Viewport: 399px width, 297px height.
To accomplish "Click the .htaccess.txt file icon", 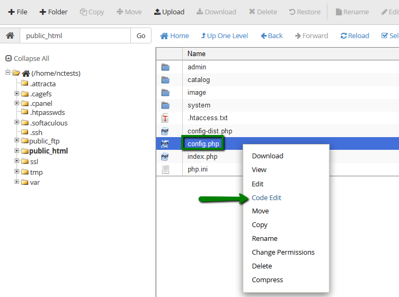I will coord(165,118).
